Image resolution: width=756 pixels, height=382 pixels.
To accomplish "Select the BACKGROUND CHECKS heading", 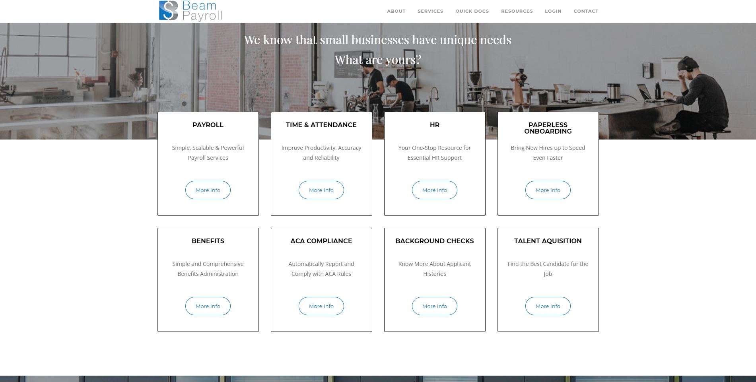I will click(x=435, y=241).
